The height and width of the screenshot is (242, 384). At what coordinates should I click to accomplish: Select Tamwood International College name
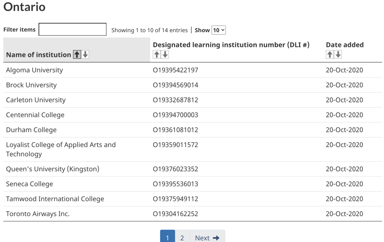pyautogui.click(x=55, y=199)
